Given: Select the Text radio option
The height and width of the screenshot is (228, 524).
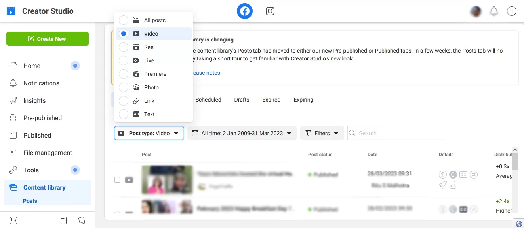Looking at the screenshot, I should tap(124, 114).
